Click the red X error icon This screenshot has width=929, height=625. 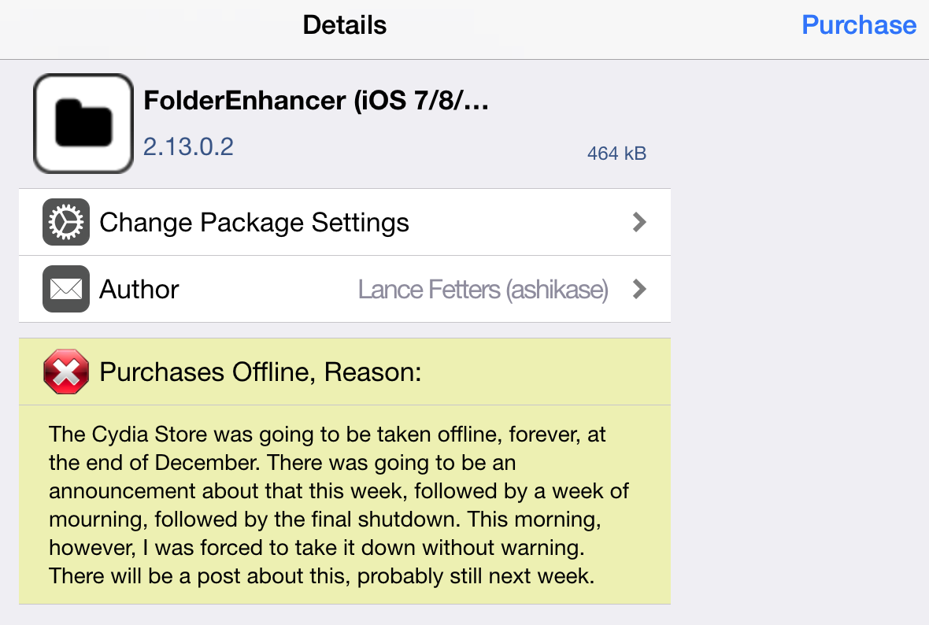coord(66,372)
